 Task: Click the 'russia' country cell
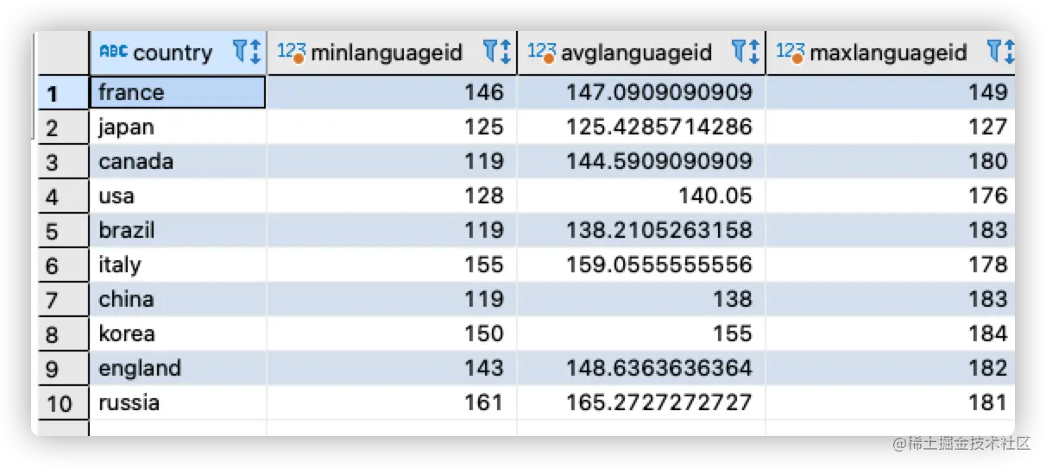(178, 402)
